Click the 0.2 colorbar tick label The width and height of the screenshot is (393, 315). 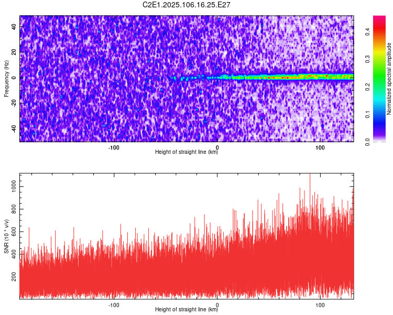tap(367, 87)
